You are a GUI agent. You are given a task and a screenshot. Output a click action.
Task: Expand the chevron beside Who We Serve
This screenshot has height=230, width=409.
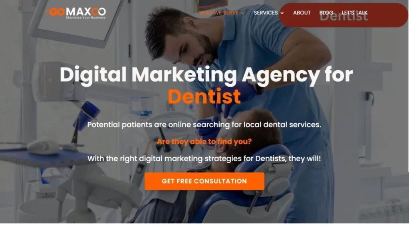coord(243,13)
